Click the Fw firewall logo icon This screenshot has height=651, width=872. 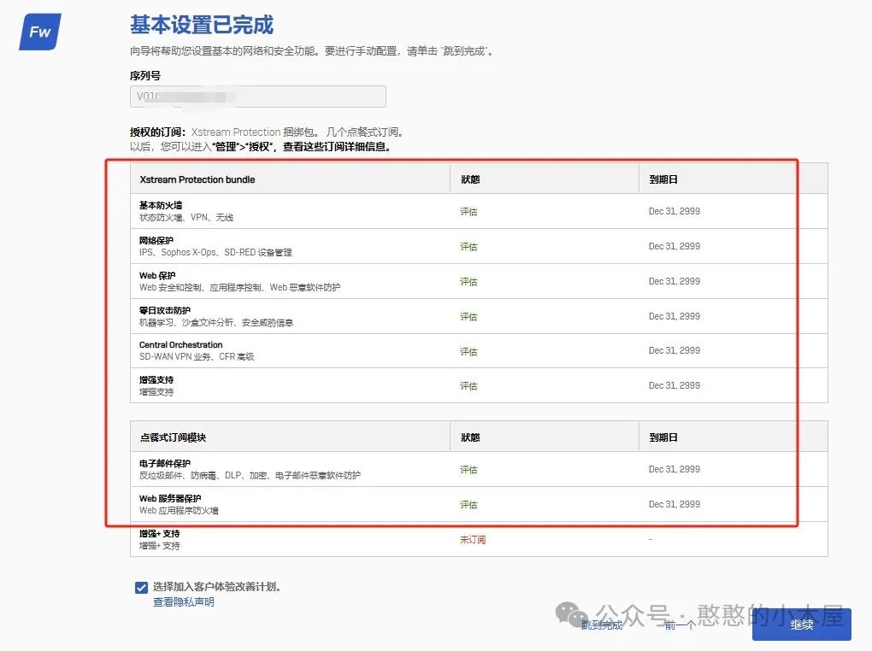pyautogui.click(x=40, y=32)
